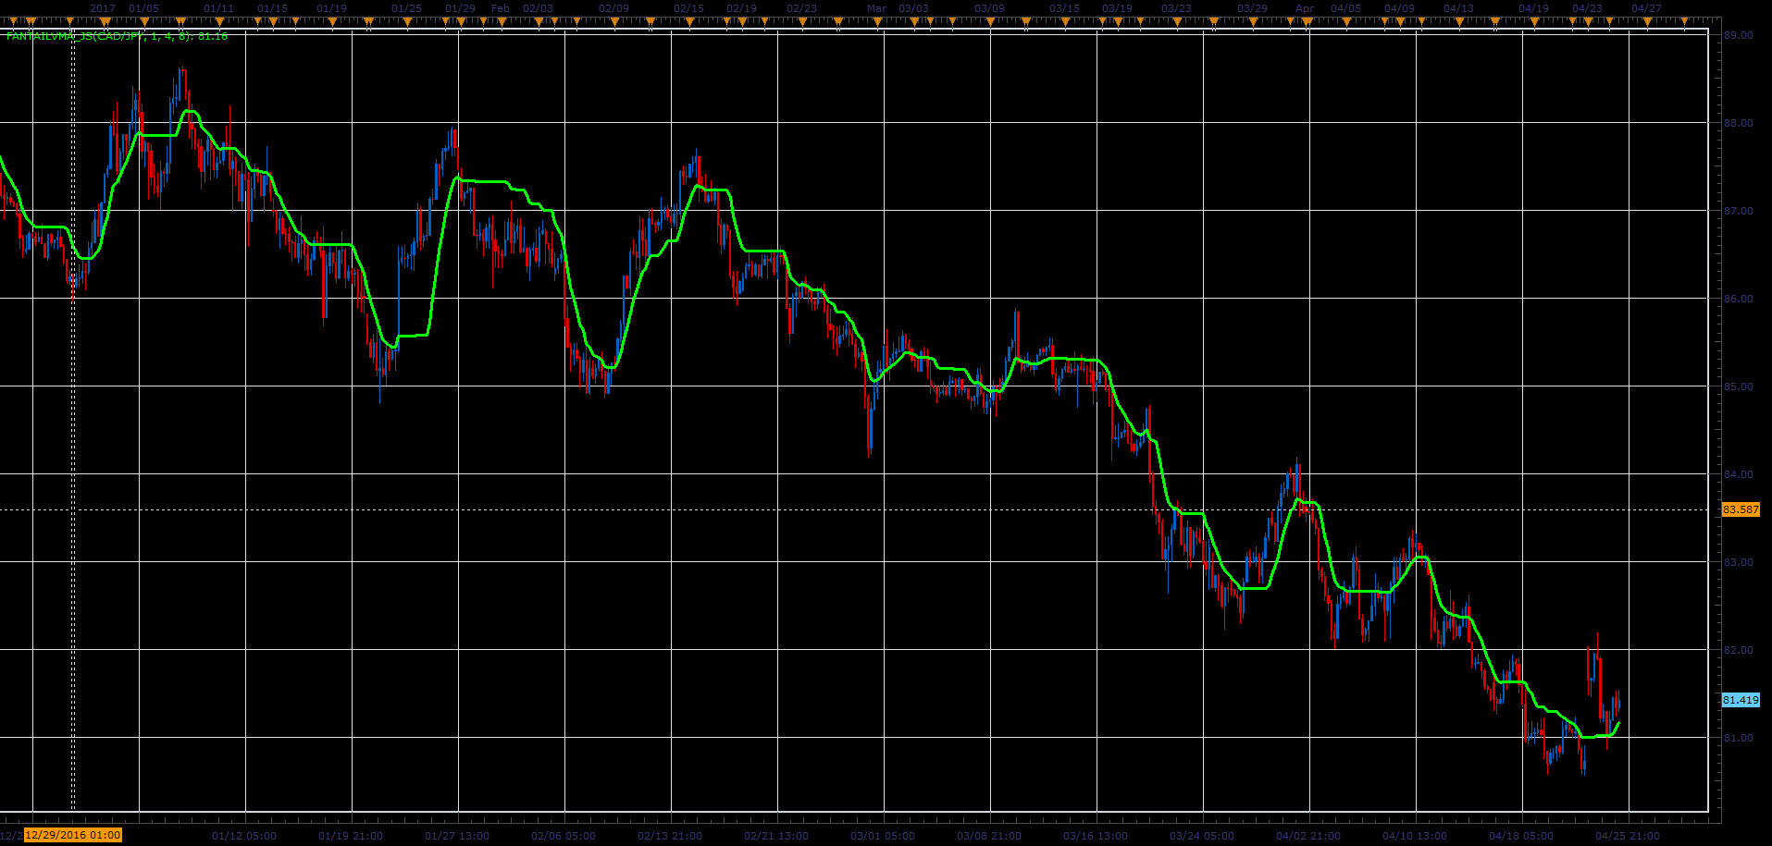The image size is (1772, 846).
Task: Select the blue 81.419 current price tag
Action: tap(1741, 700)
